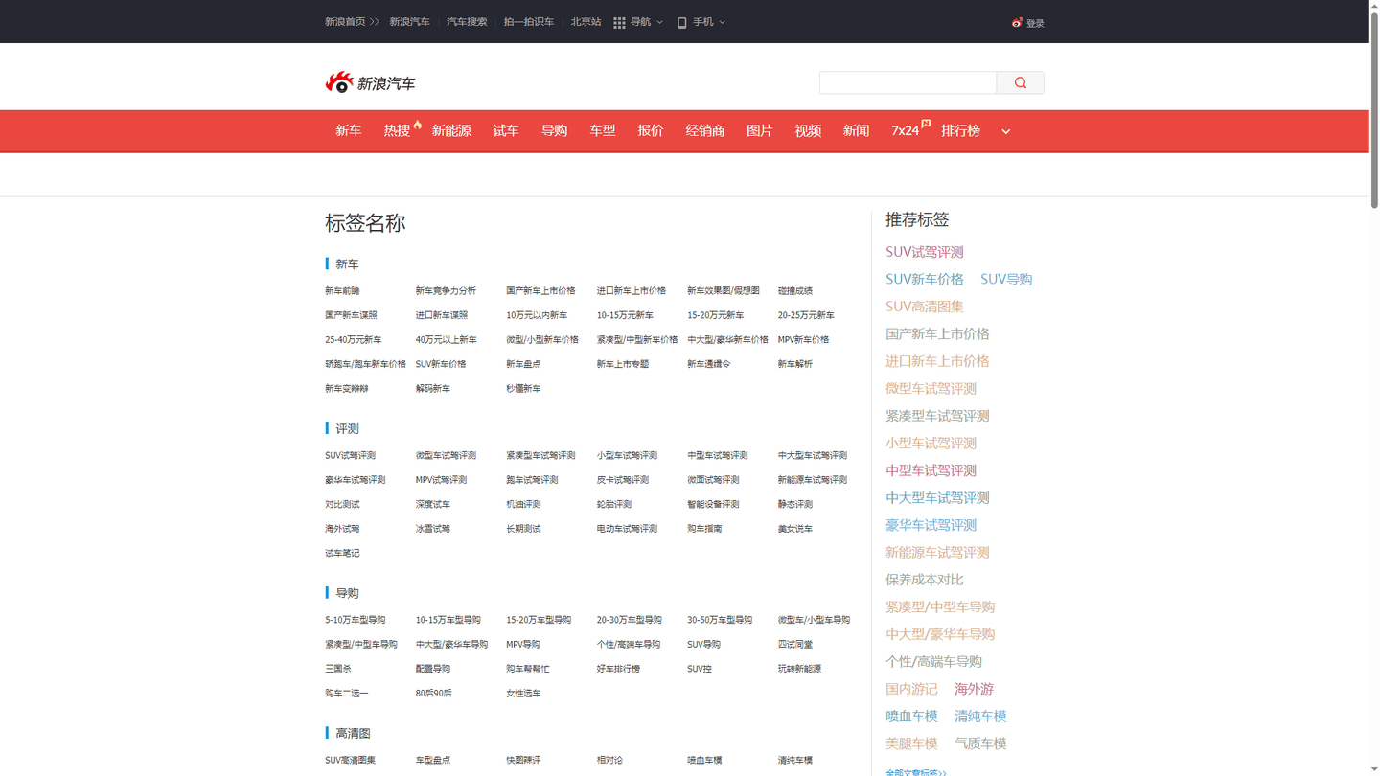Open the 机油评测 tag
Image resolution: width=1380 pixels, height=776 pixels.
point(523,504)
